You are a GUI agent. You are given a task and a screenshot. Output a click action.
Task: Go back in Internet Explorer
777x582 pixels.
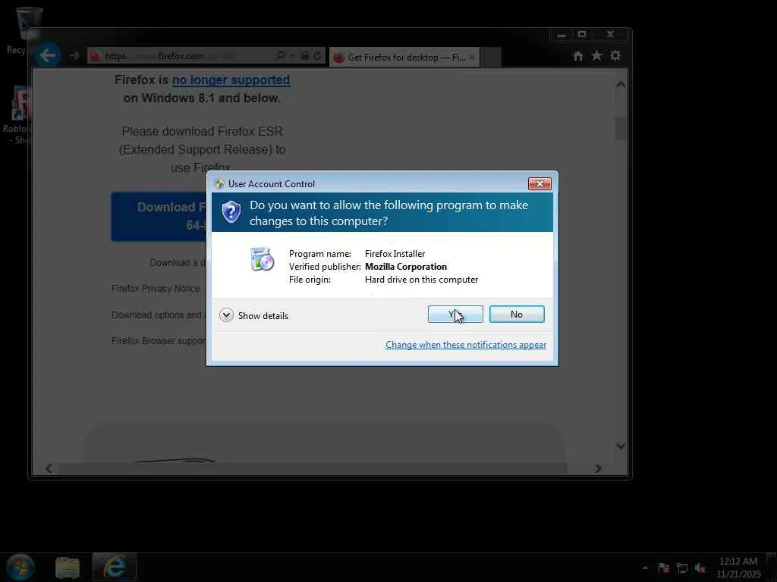coord(48,55)
